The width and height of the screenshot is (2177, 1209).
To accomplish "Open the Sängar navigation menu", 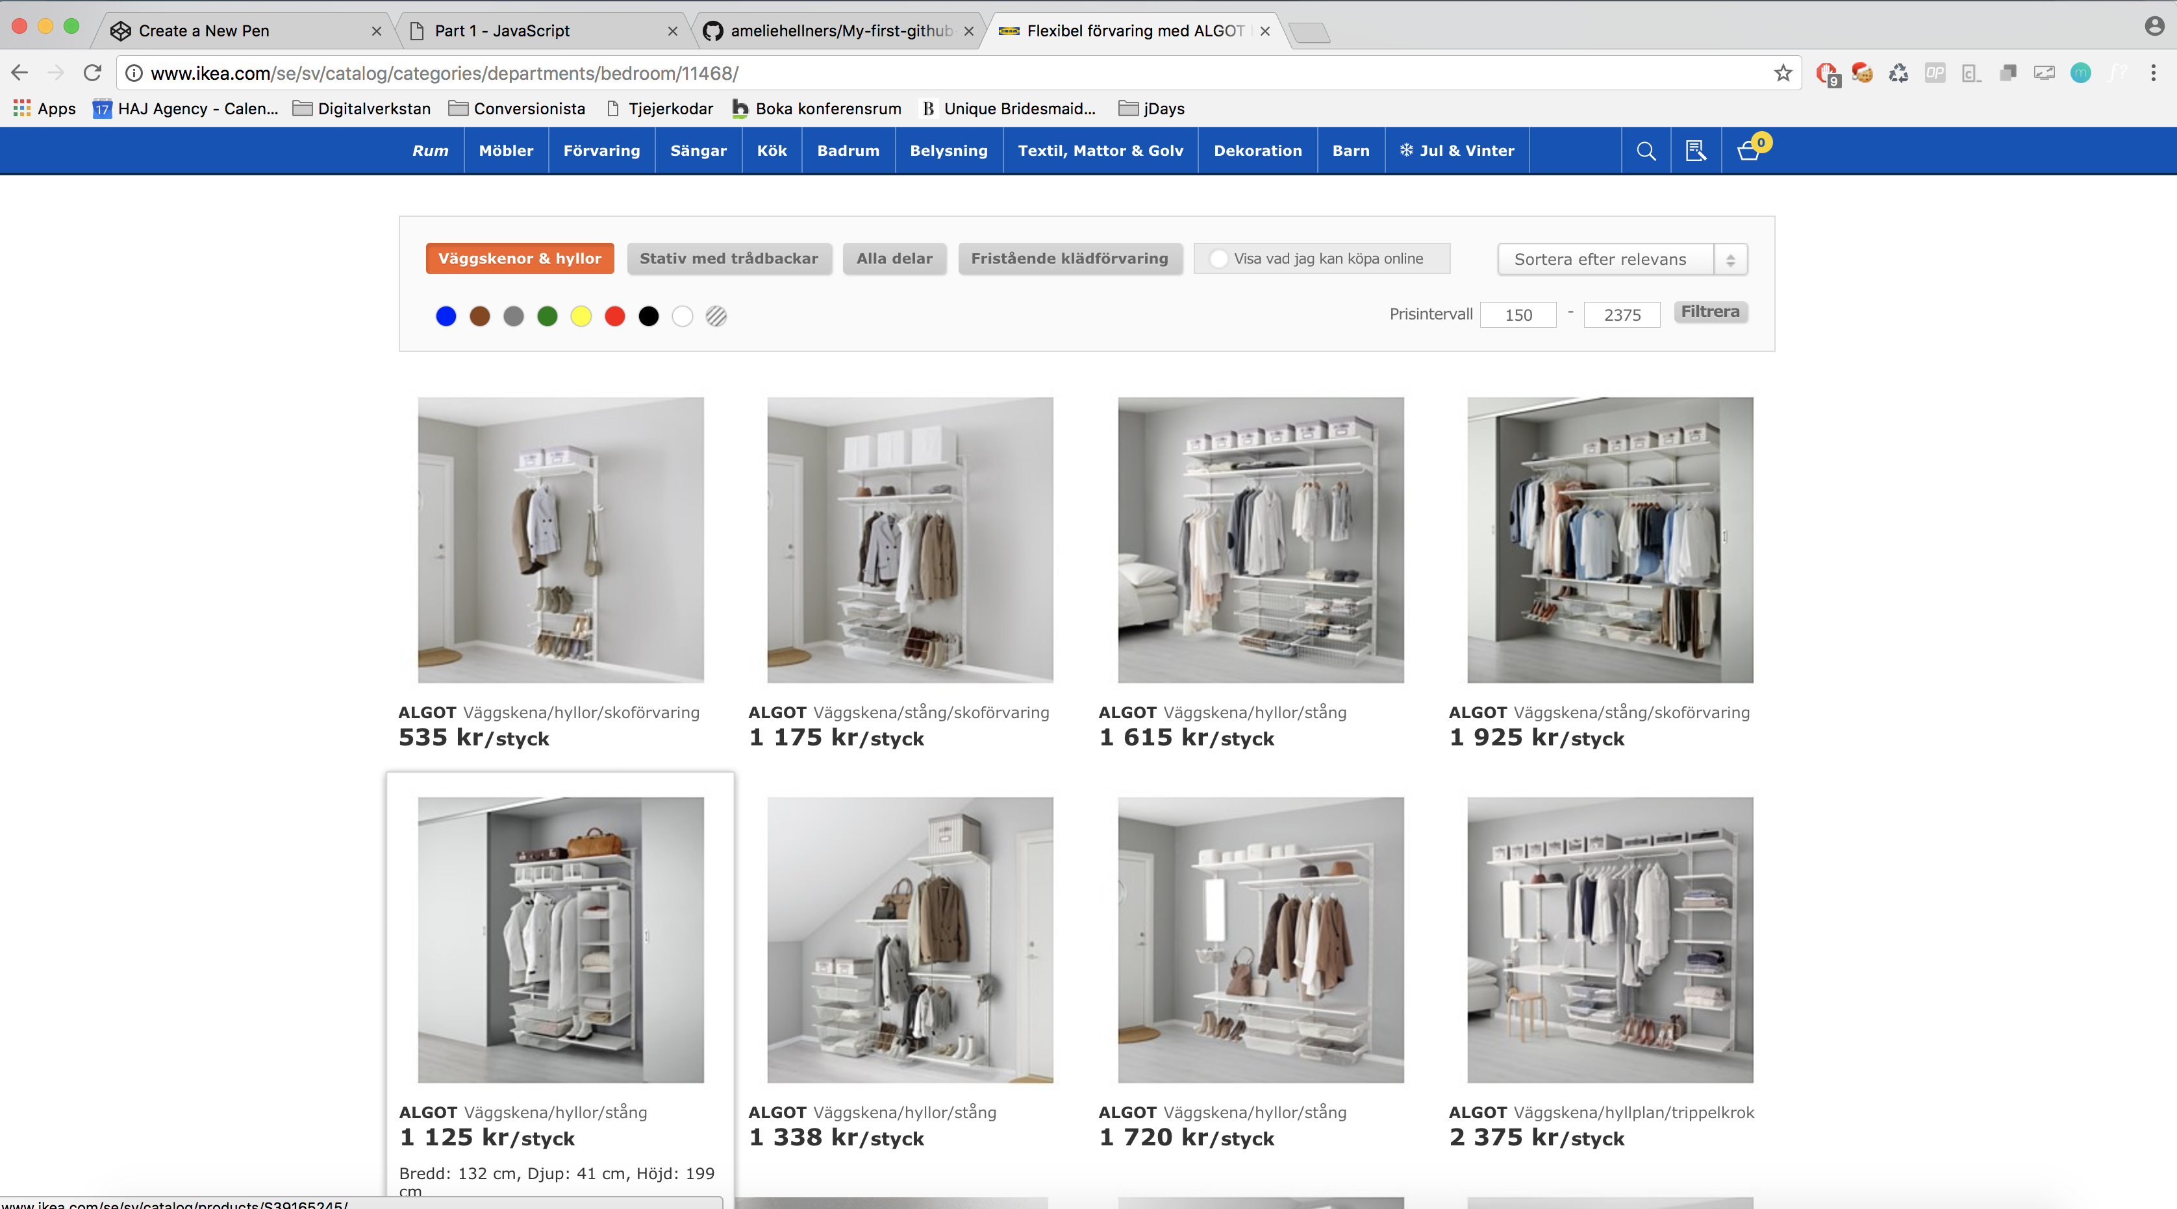I will pyautogui.click(x=698, y=151).
